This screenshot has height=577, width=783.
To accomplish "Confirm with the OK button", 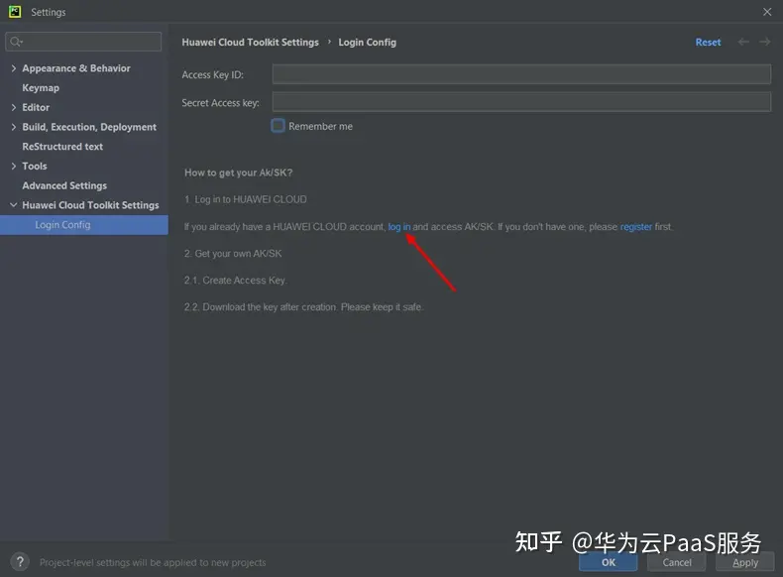I will [609, 562].
